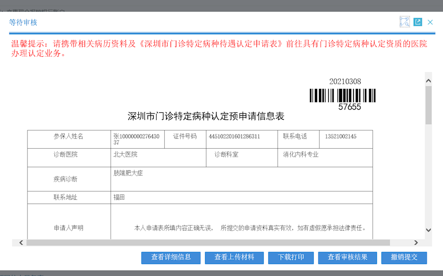Open dialog in new window via pop-out icon
This screenshot has height=276, width=443.
pos(418,22)
